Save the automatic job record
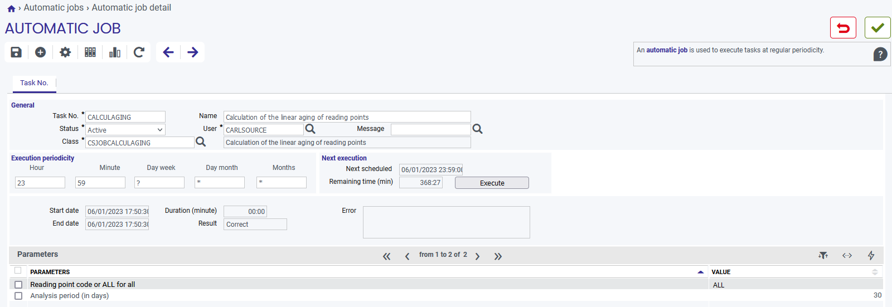892x307 pixels. (x=16, y=52)
